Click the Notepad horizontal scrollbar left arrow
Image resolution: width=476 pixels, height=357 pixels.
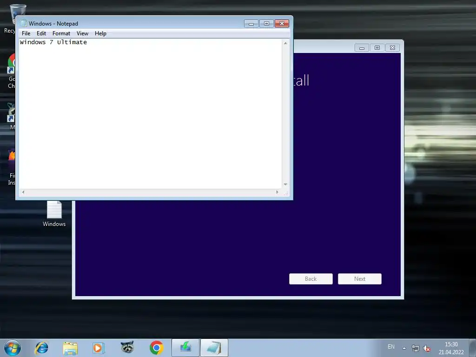tap(23, 192)
